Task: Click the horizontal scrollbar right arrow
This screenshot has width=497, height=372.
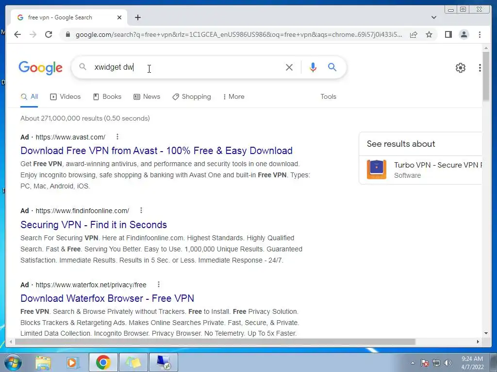Action: tap(478, 341)
